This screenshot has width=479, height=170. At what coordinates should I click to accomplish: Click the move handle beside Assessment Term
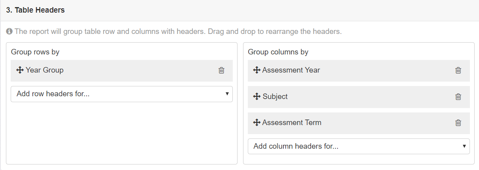[x=256, y=123]
